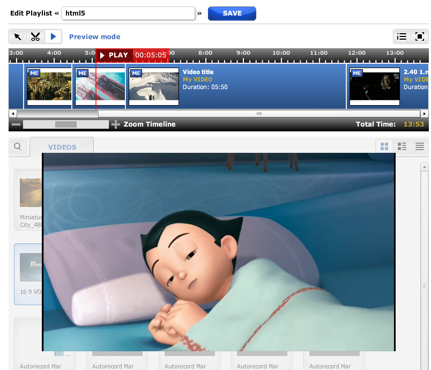Click the ME badge on the snowy clip

pyautogui.click(x=136, y=73)
